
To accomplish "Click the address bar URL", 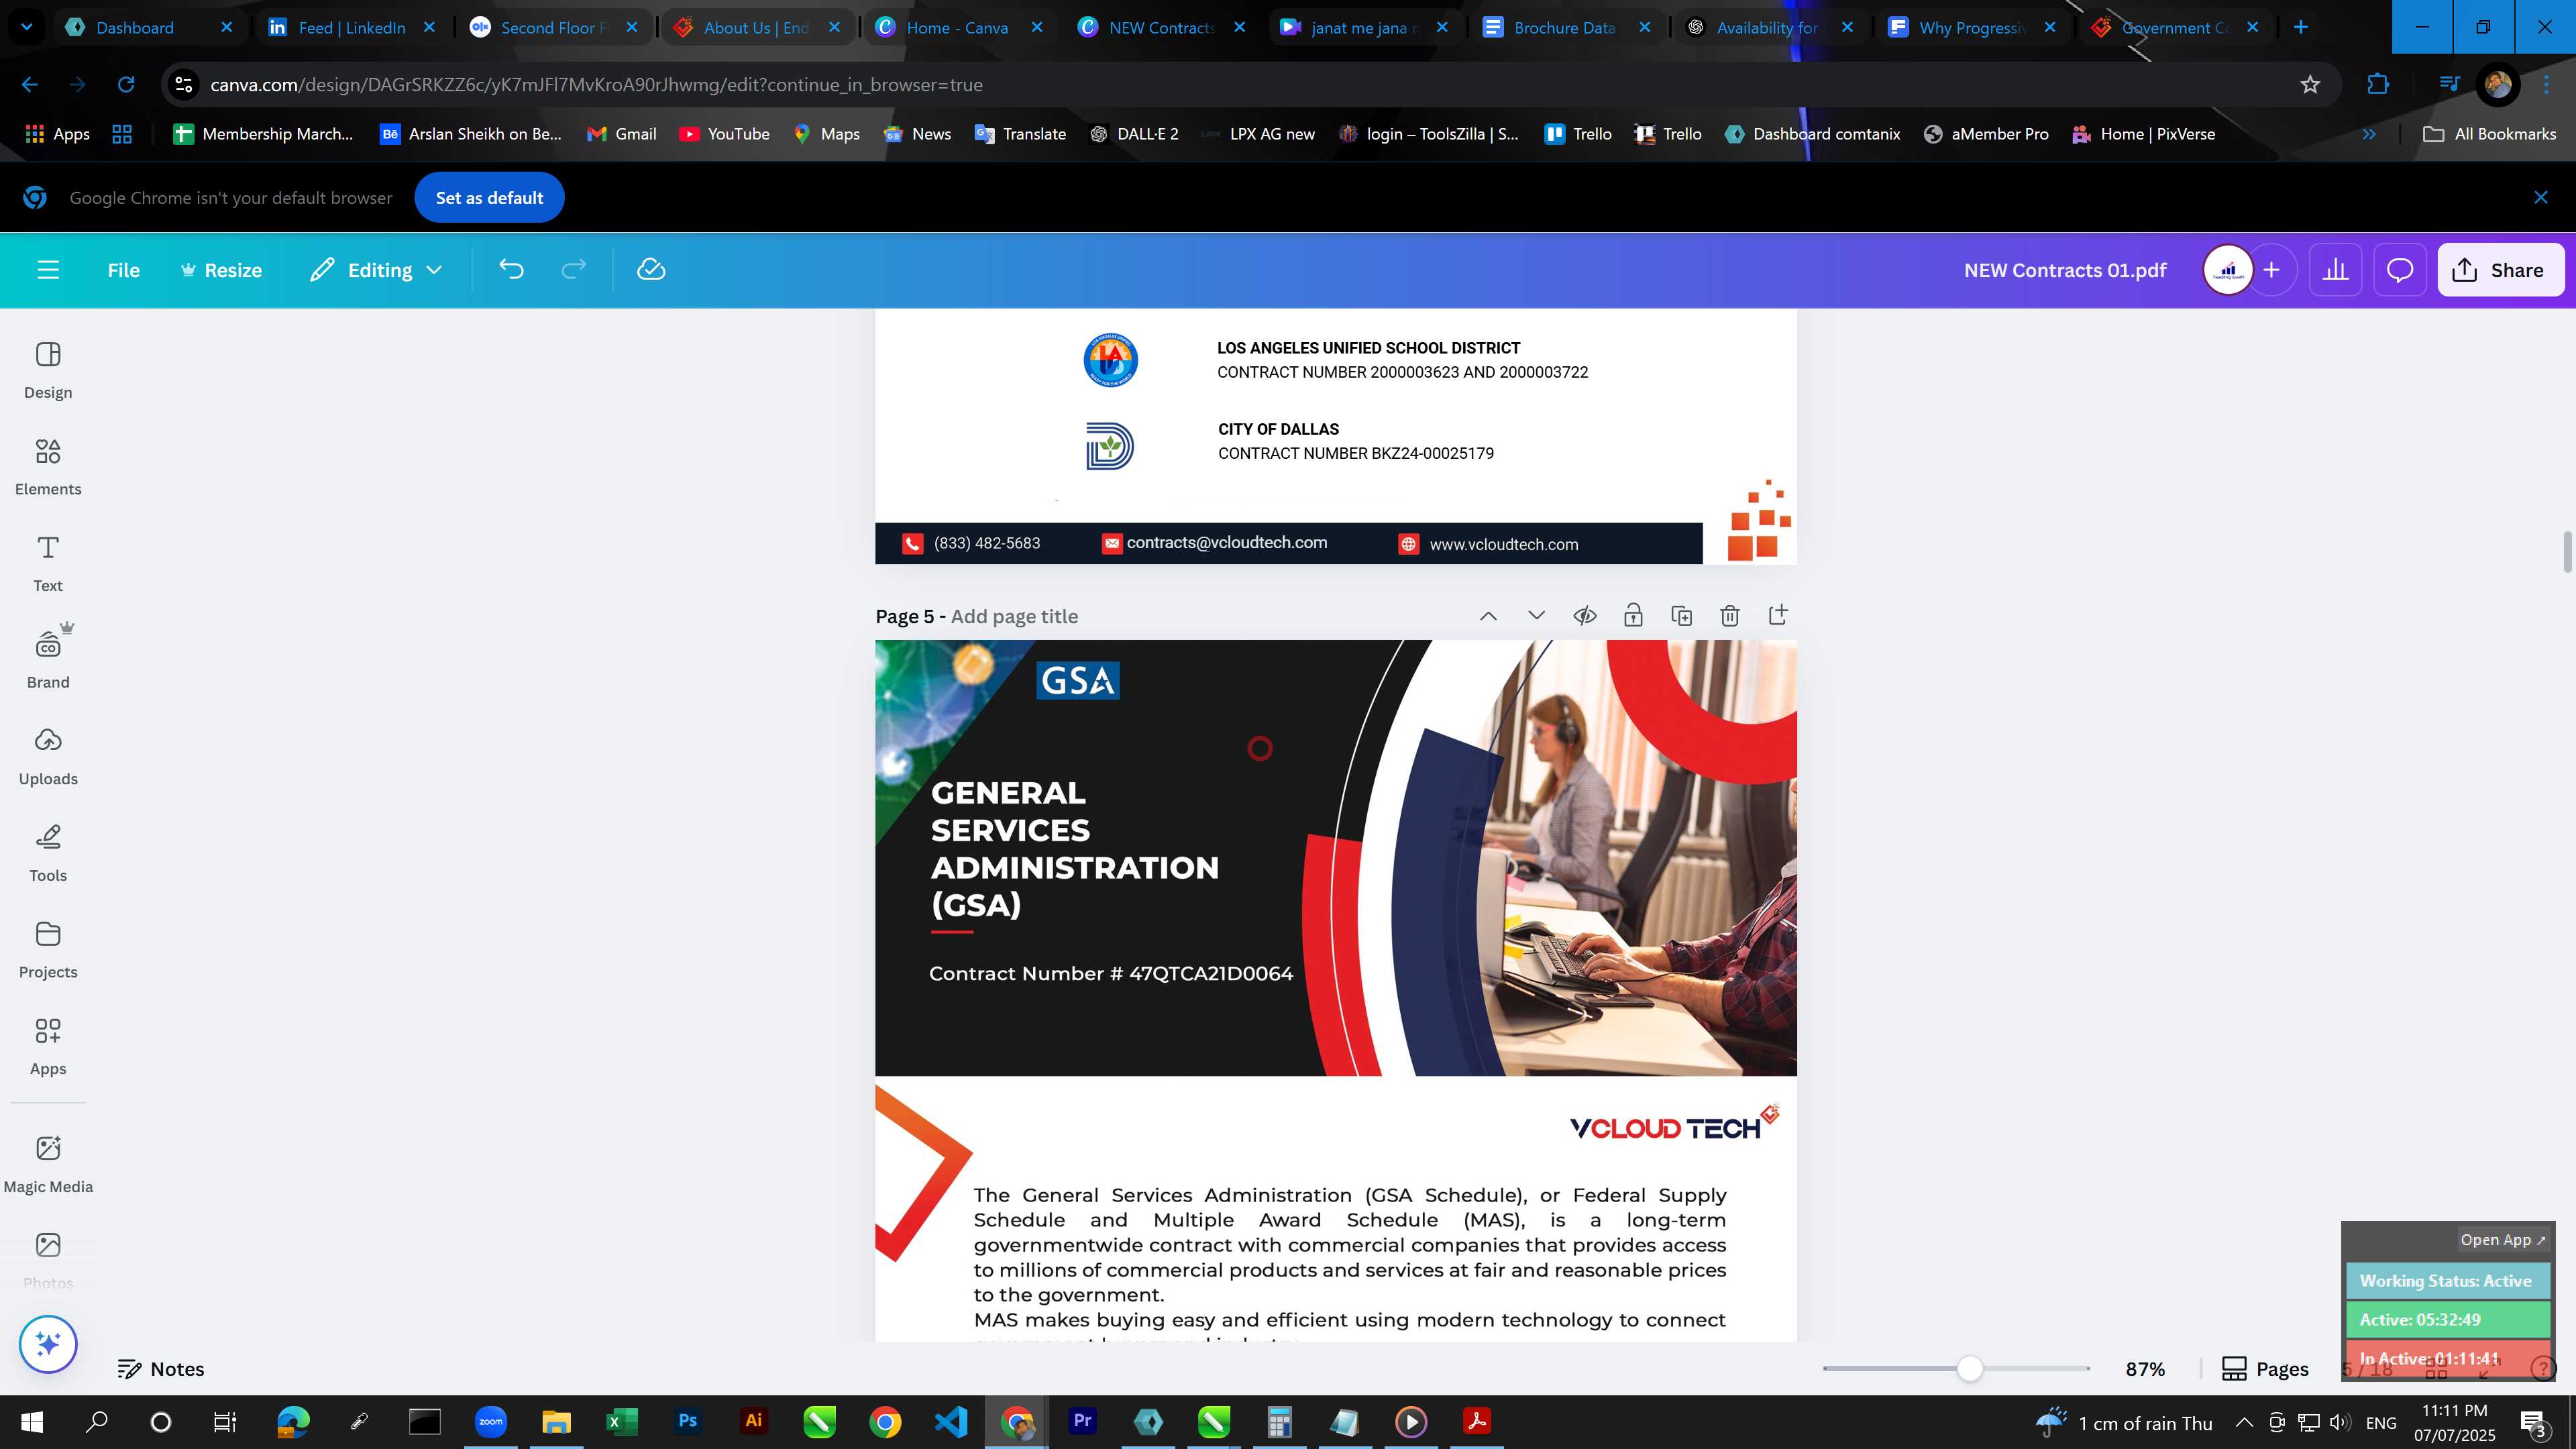I will [596, 85].
